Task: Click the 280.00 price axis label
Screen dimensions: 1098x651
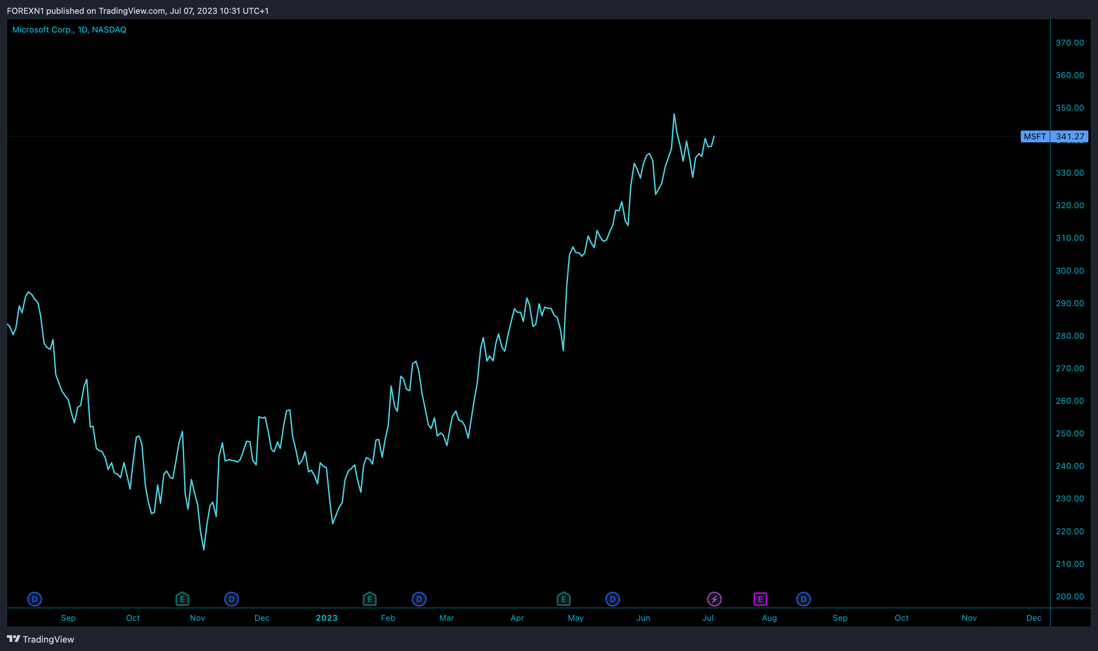Action: point(1069,336)
